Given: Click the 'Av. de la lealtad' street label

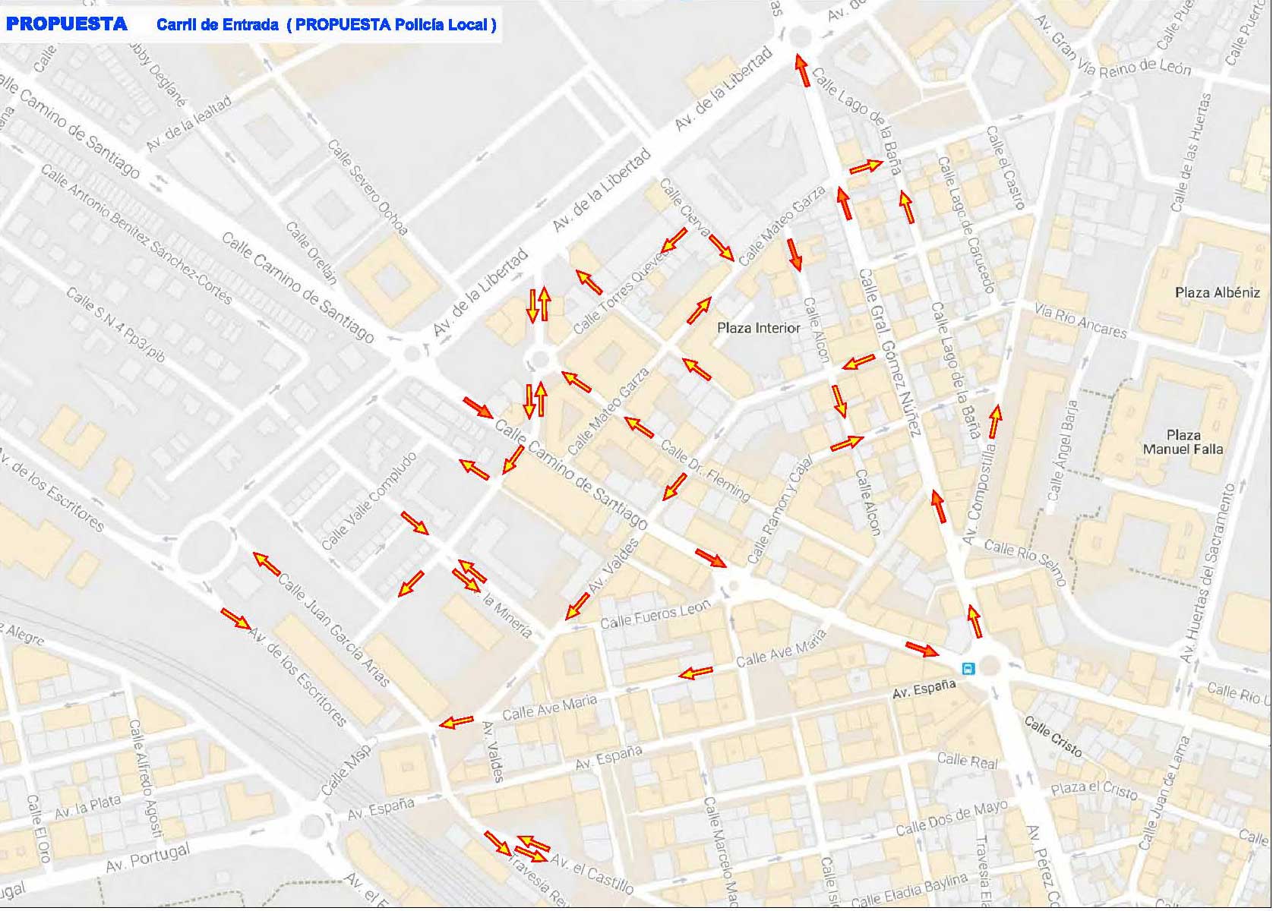Looking at the screenshot, I should (x=188, y=125).
